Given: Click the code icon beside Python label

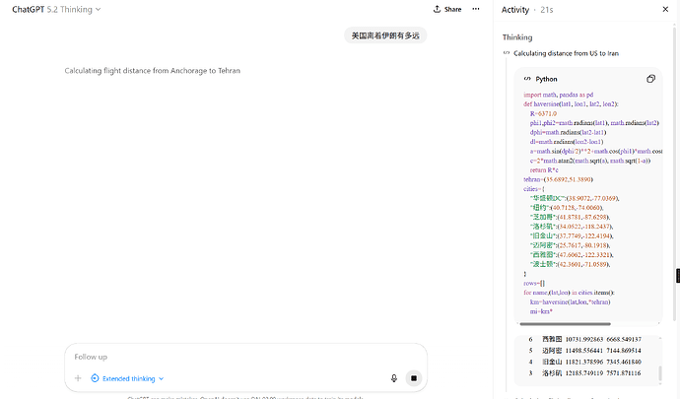Looking at the screenshot, I should pos(527,79).
